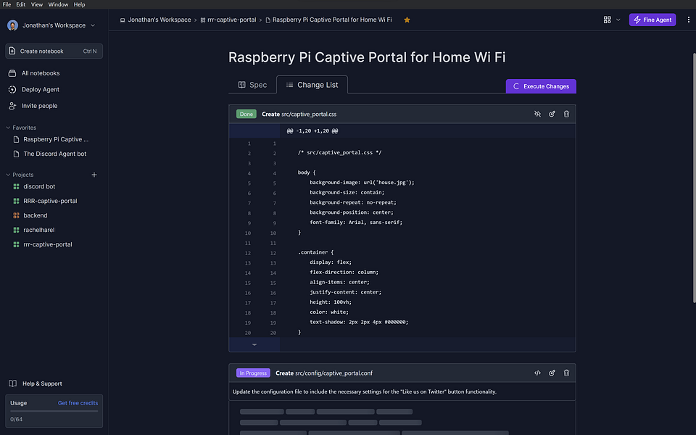Switch to the Spec tab
The image size is (696, 435).
pyautogui.click(x=252, y=85)
